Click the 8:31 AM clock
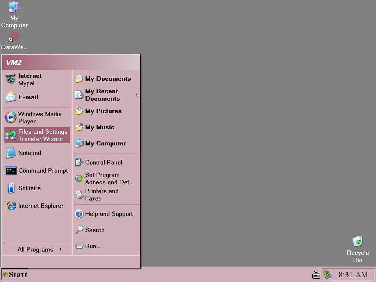This screenshot has width=376, height=282. tap(353, 275)
